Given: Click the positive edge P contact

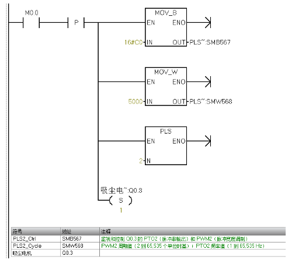Looking at the screenshot, I should pos(76,22).
